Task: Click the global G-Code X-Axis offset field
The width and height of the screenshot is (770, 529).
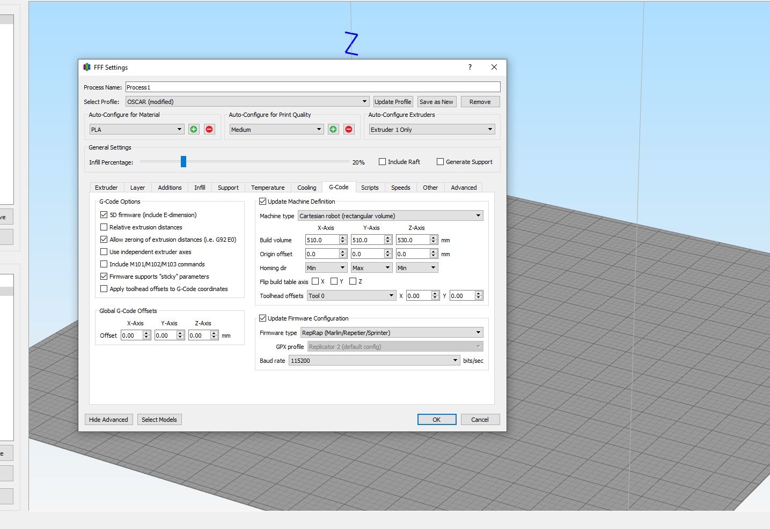Action: coord(132,335)
